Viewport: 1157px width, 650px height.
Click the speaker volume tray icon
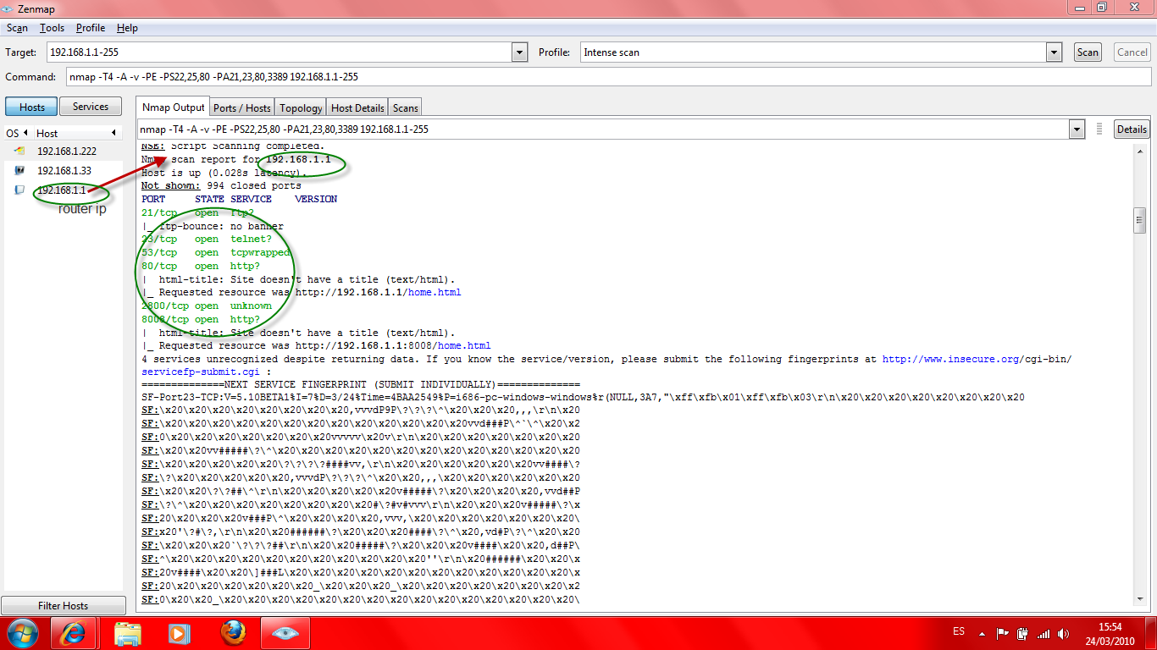point(1062,632)
